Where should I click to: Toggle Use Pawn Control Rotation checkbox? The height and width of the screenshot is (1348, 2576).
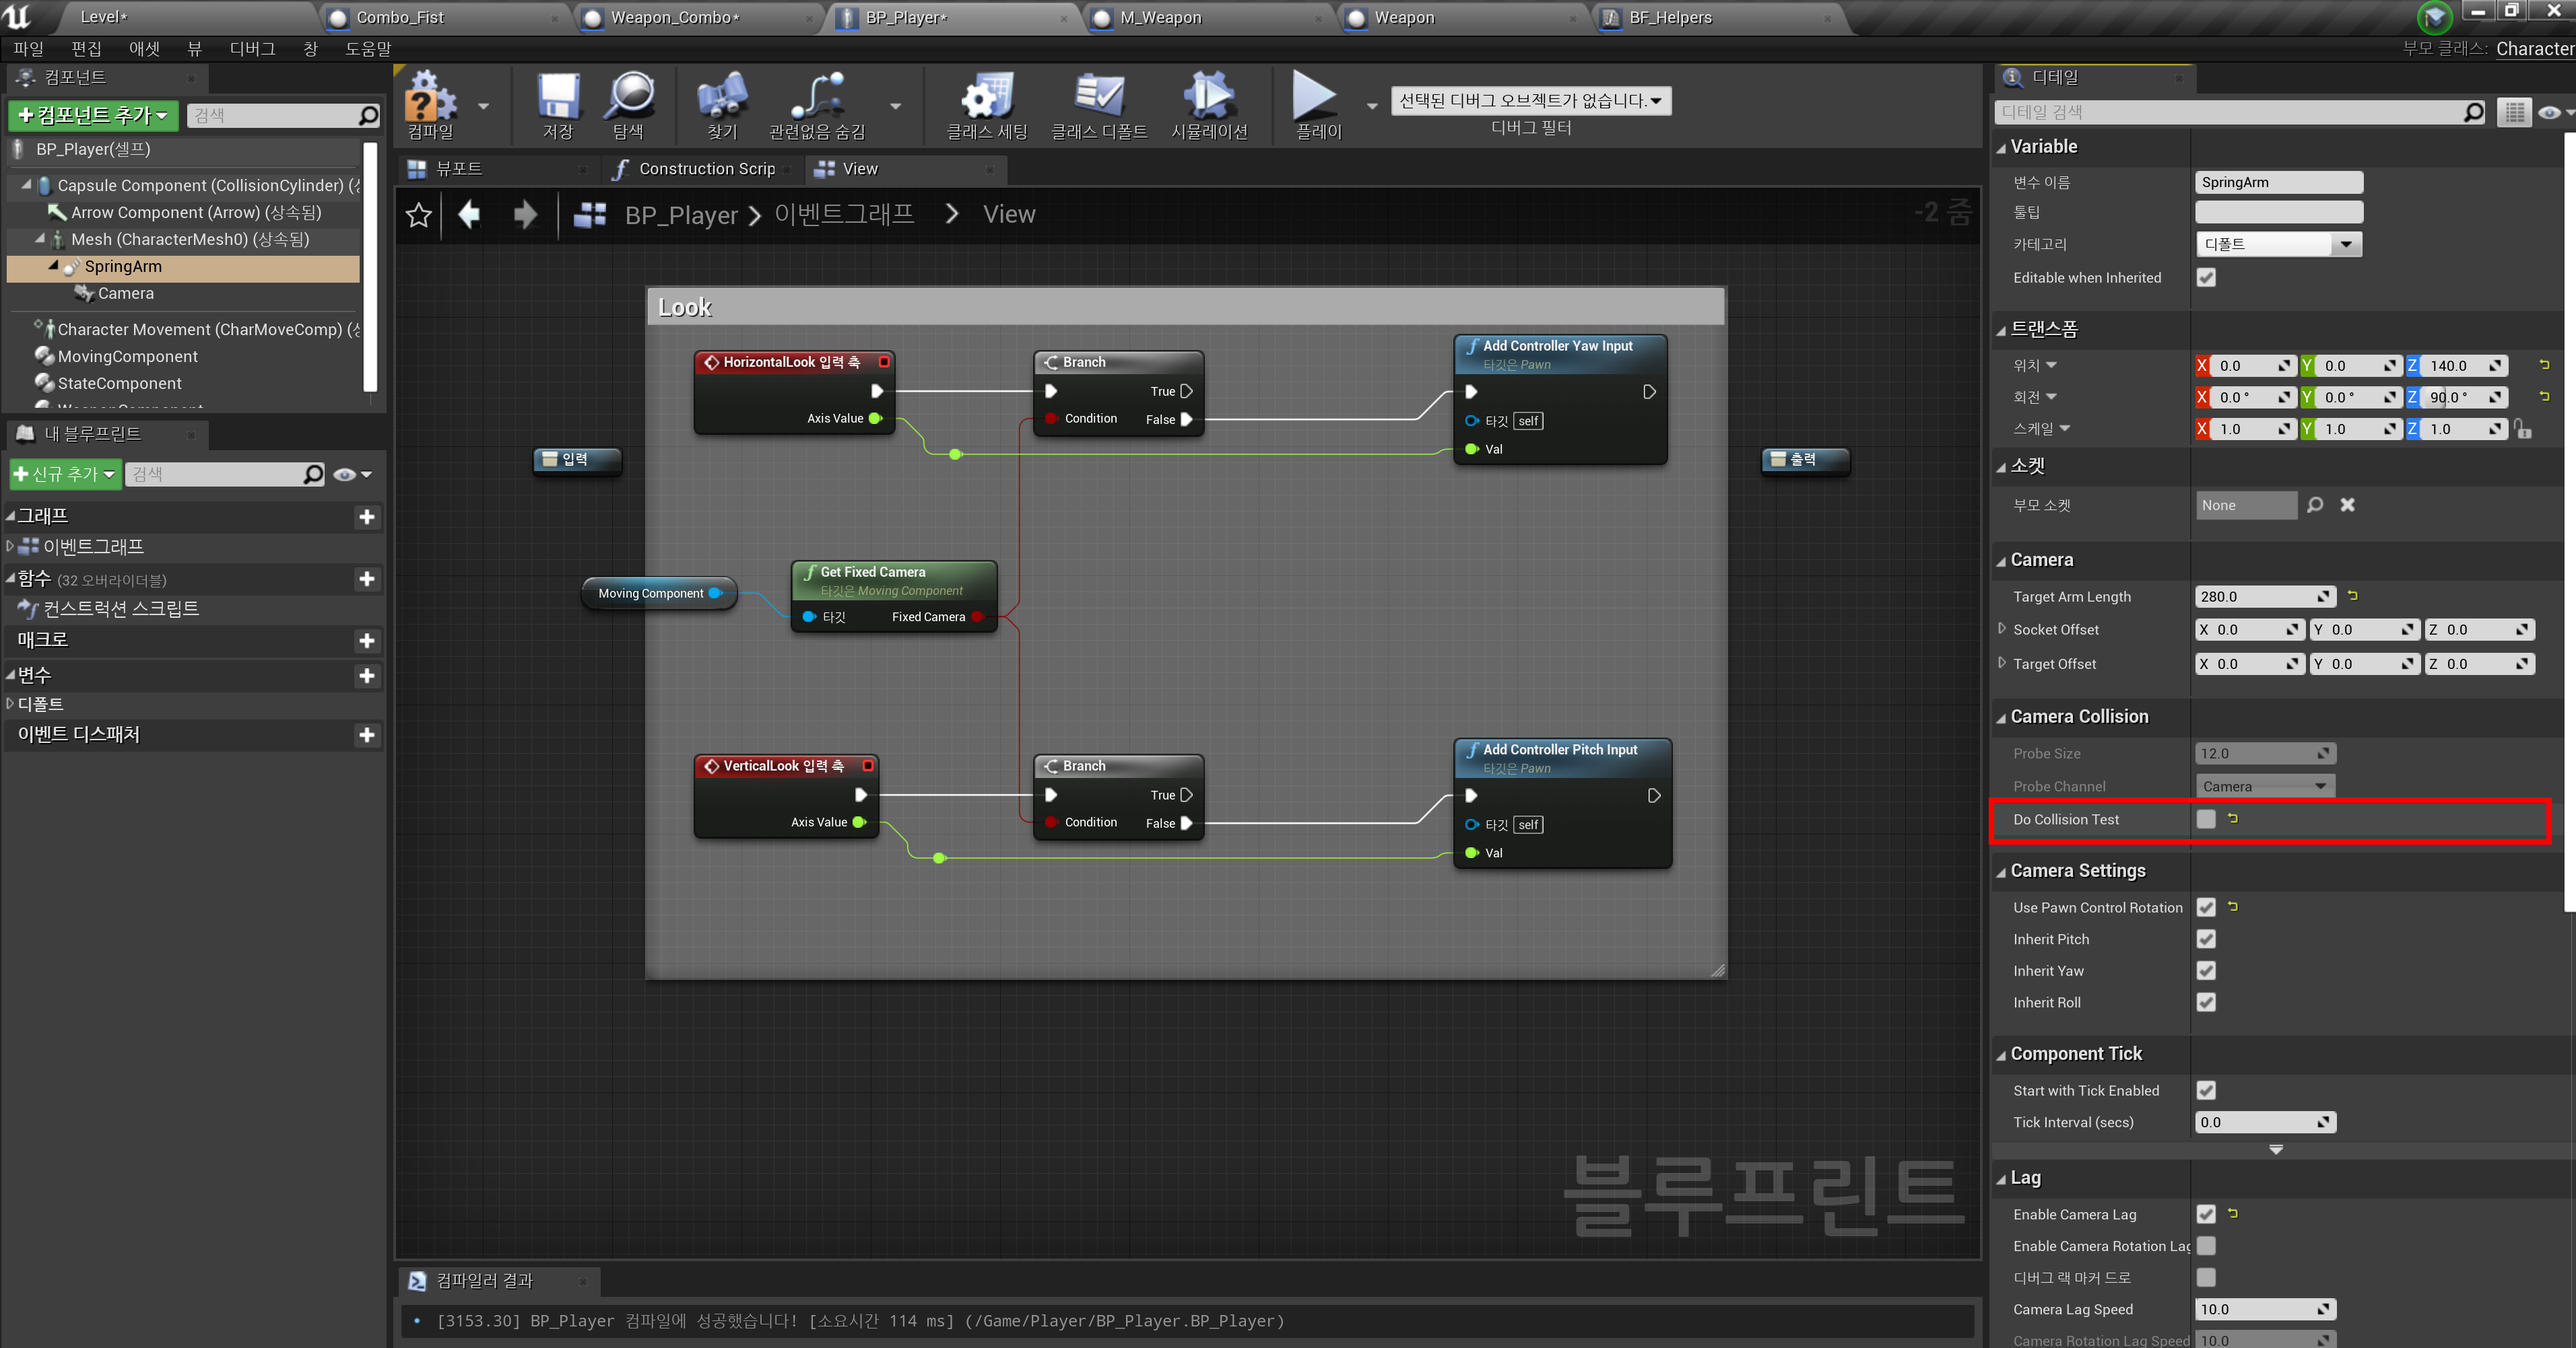(2206, 907)
